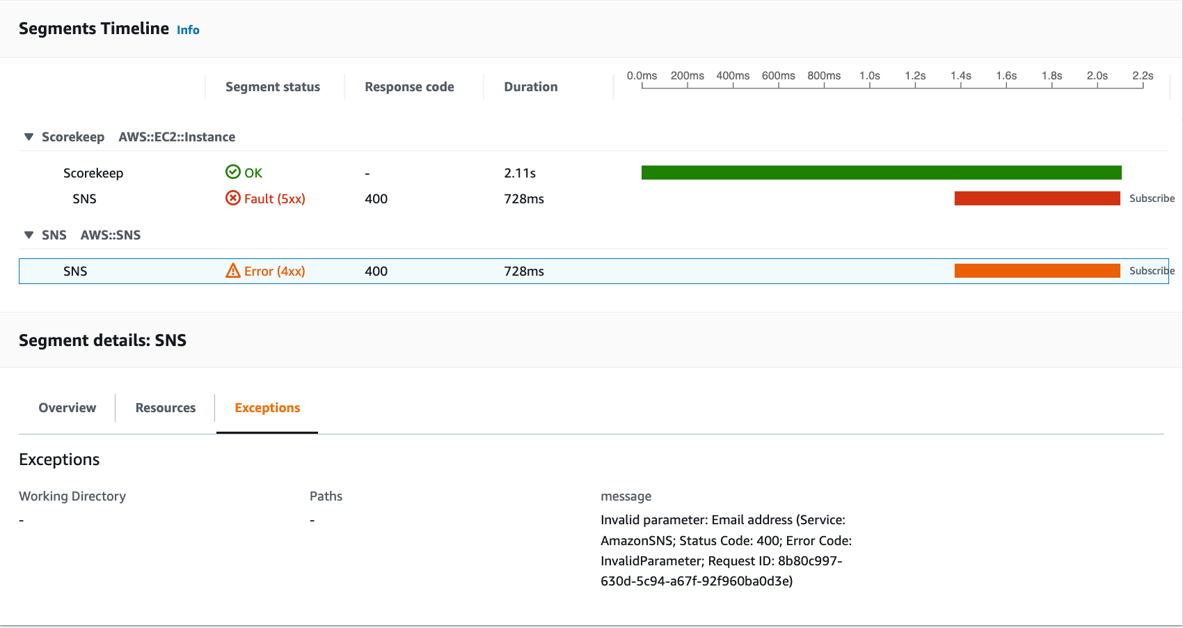Select the highlighted SNS segment row name
Viewport: 1183px width, 628px height.
pos(75,272)
